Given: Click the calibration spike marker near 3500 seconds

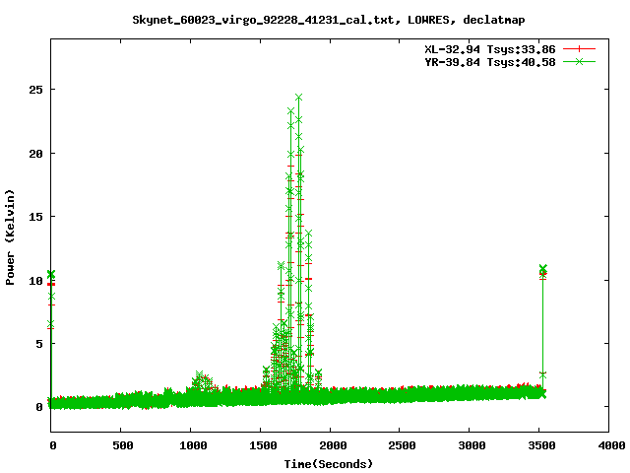Looking at the screenshot, I should (542, 268).
